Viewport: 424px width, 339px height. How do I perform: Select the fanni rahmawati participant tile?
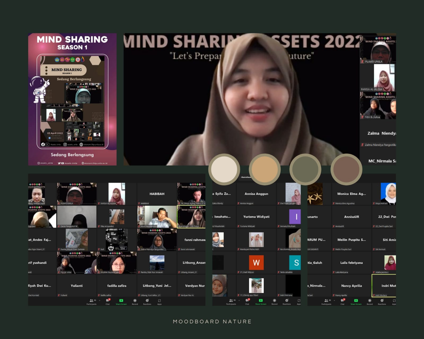(x=191, y=240)
